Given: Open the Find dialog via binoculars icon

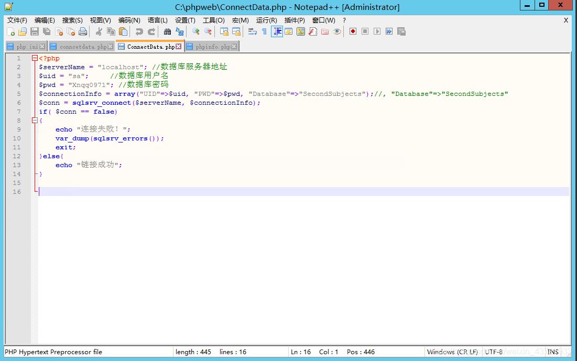Looking at the screenshot, I should [167, 31].
